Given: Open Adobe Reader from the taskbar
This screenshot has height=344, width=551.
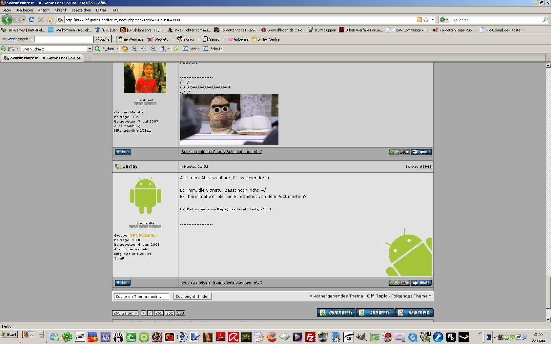Looking at the screenshot, I should (220, 337).
